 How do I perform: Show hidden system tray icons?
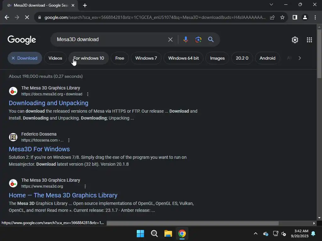coord(256,233)
